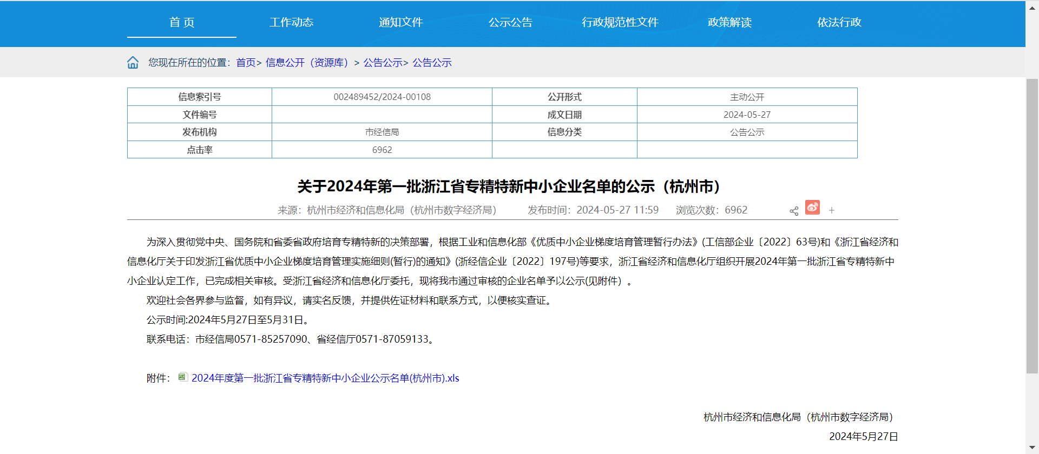Expand more sharing options plus icon
The height and width of the screenshot is (454, 1039).
coord(832,210)
